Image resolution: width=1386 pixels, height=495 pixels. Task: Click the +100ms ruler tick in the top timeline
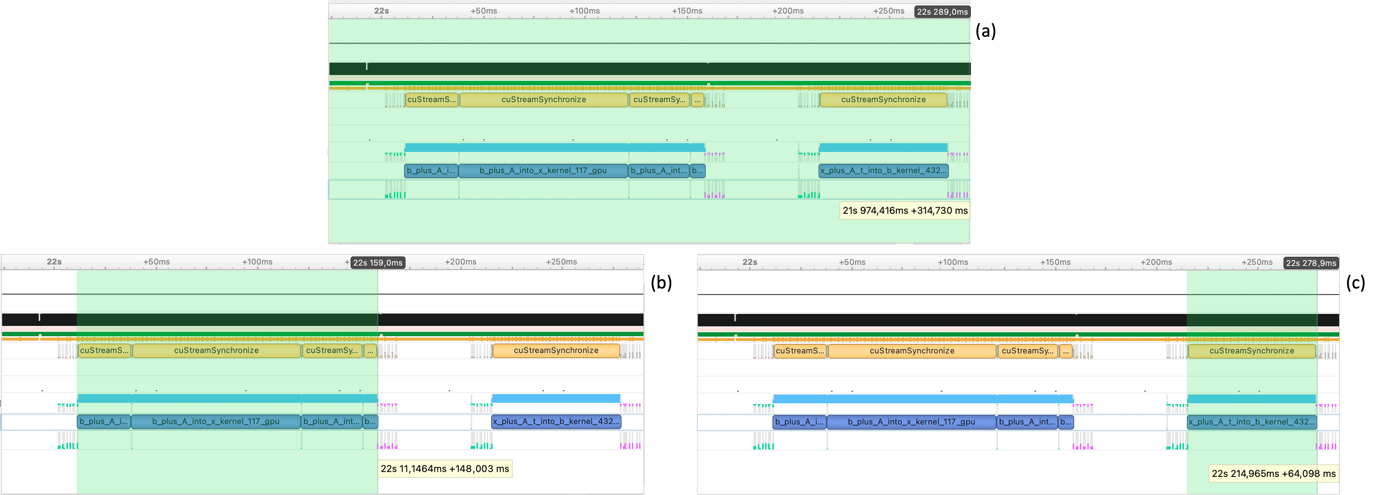[x=584, y=11]
